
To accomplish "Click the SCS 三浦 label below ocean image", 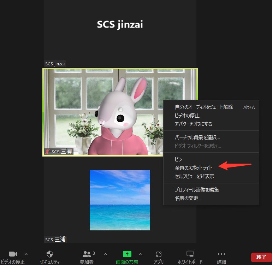I will 55,240.
